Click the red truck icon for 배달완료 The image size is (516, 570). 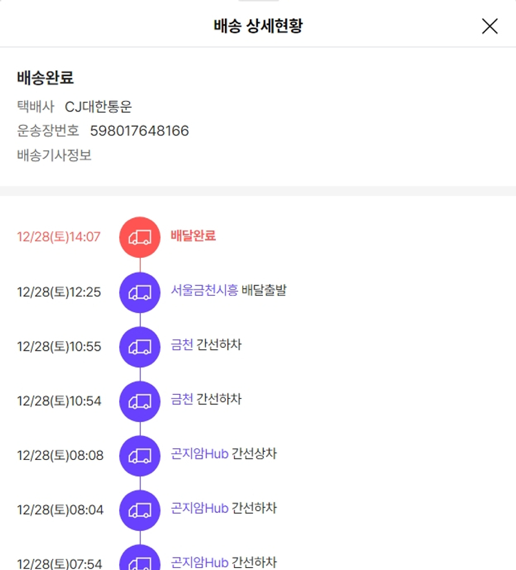[x=140, y=237]
